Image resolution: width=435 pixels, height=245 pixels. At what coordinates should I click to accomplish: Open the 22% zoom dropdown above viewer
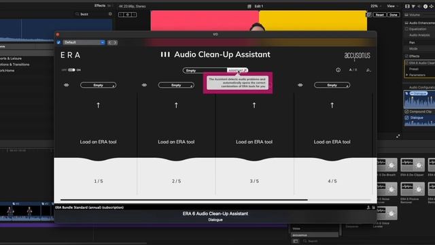tap(376, 6)
